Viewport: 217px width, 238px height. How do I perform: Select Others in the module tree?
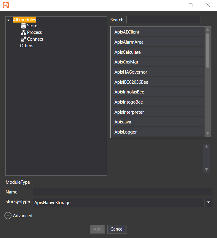pyautogui.click(x=26, y=46)
